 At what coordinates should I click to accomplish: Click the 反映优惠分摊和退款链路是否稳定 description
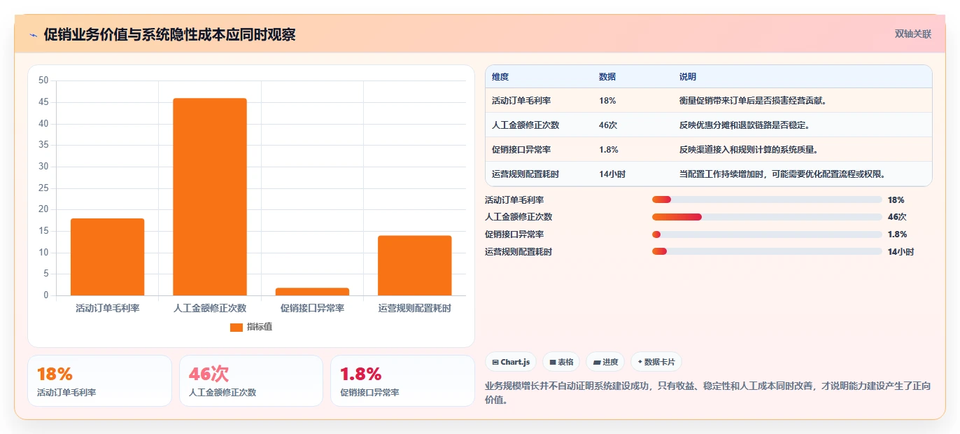click(744, 125)
